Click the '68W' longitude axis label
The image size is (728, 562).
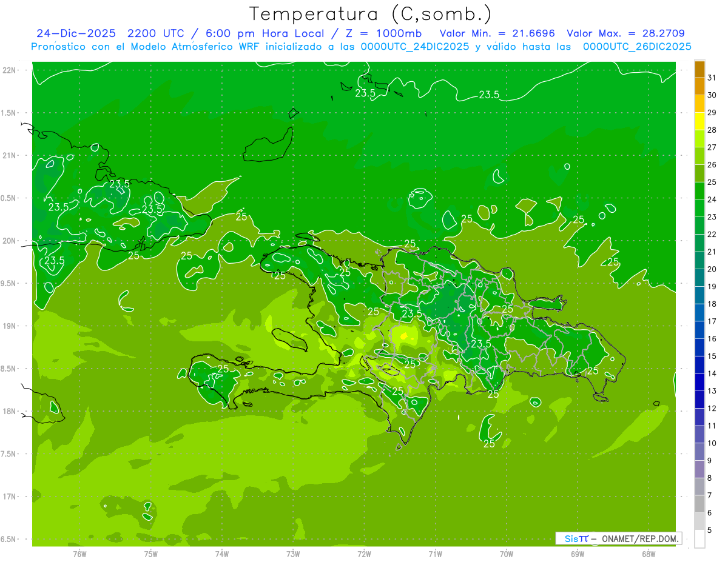(649, 553)
